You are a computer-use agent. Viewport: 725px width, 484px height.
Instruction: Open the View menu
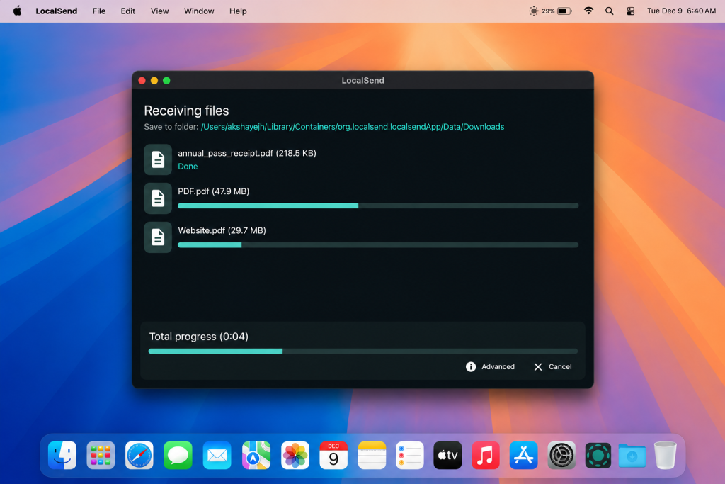tap(159, 11)
